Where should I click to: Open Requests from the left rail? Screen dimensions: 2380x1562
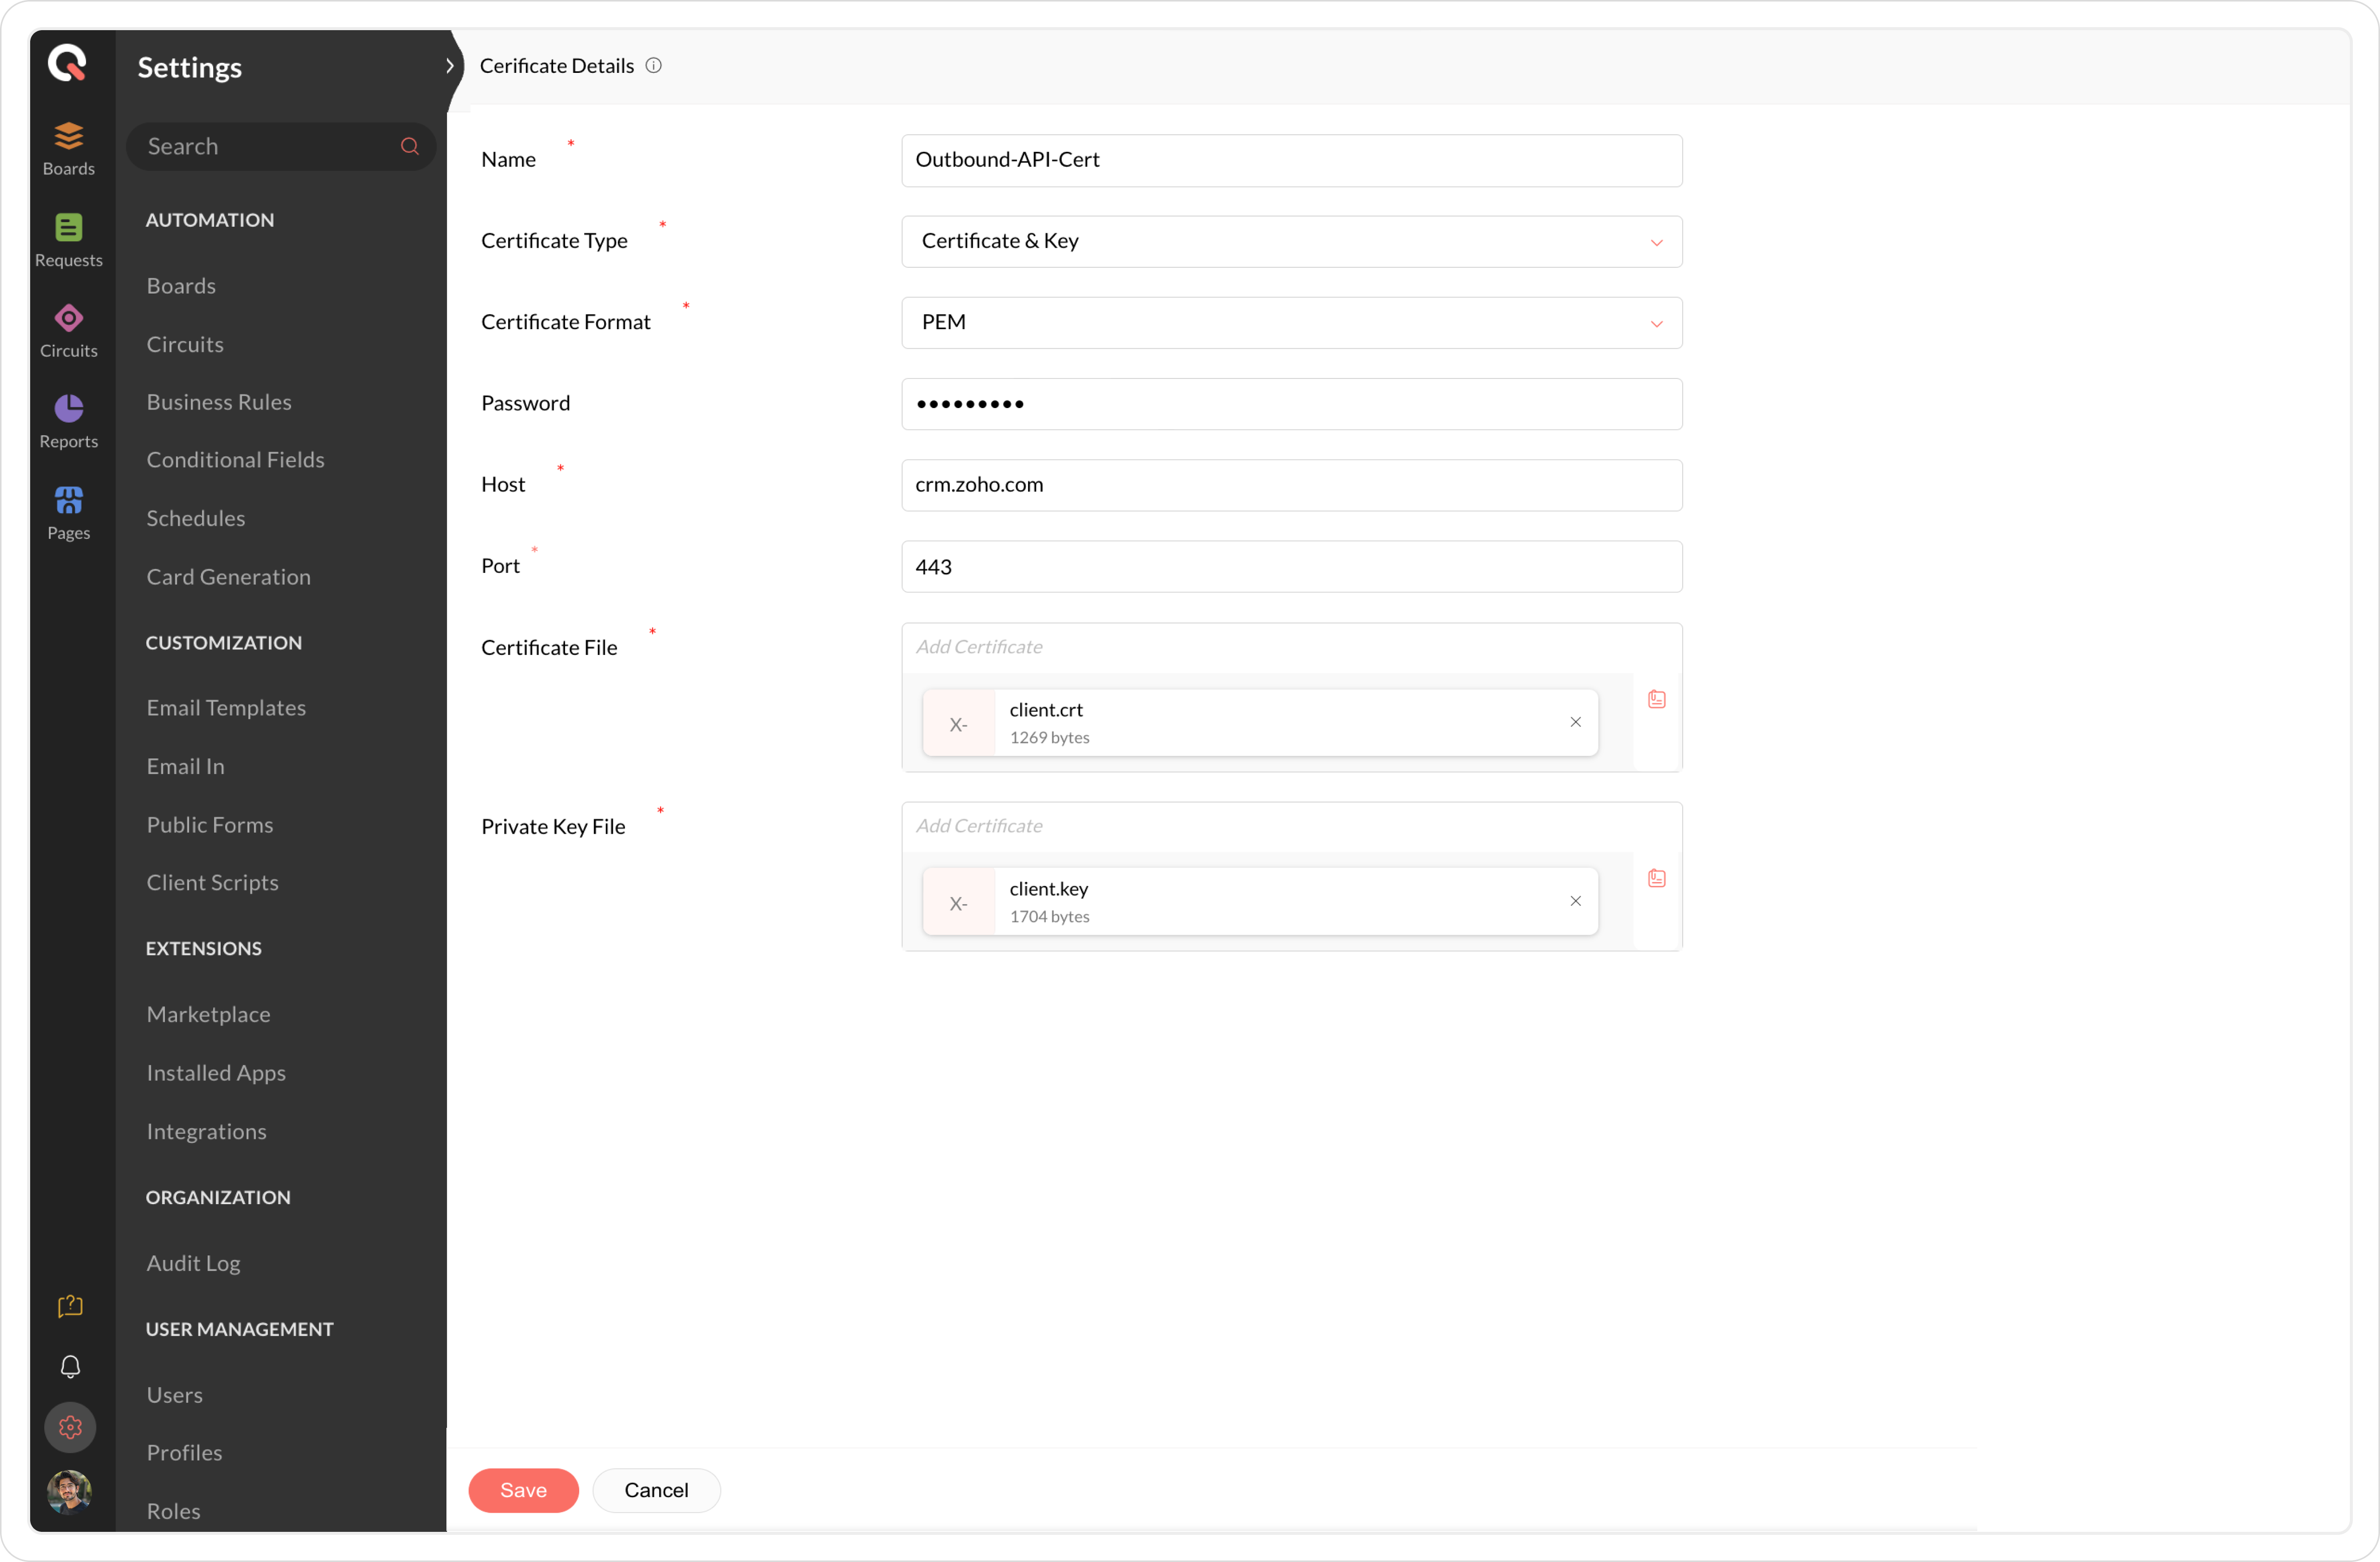click(x=68, y=240)
